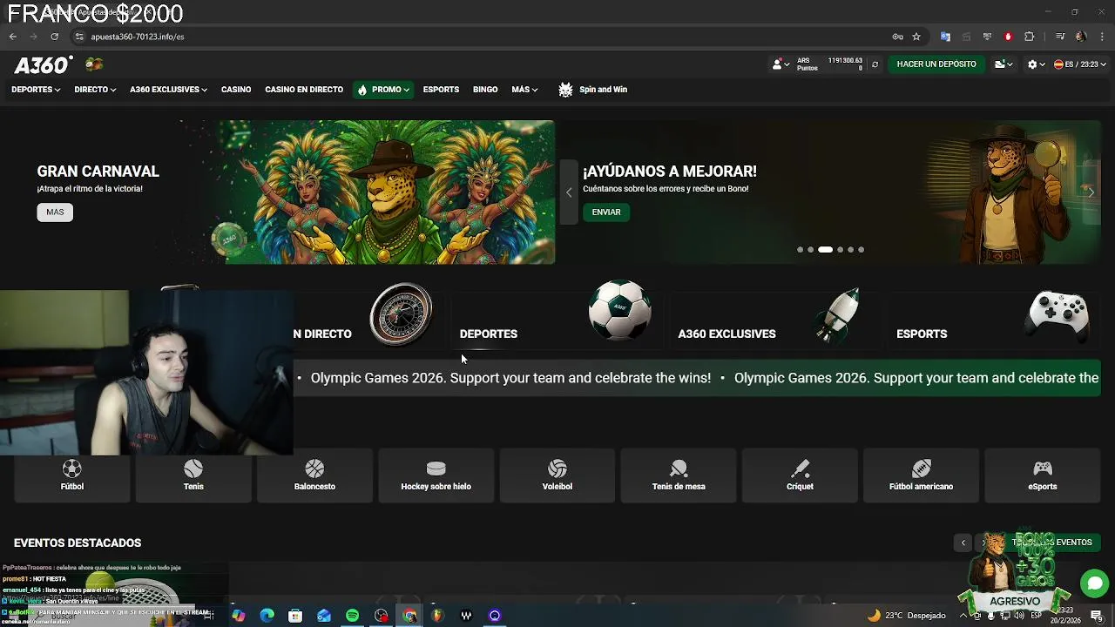Image resolution: width=1115 pixels, height=627 pixels.
Task: Select the first banner carousel dot
Action: click(x=800, y=250)
